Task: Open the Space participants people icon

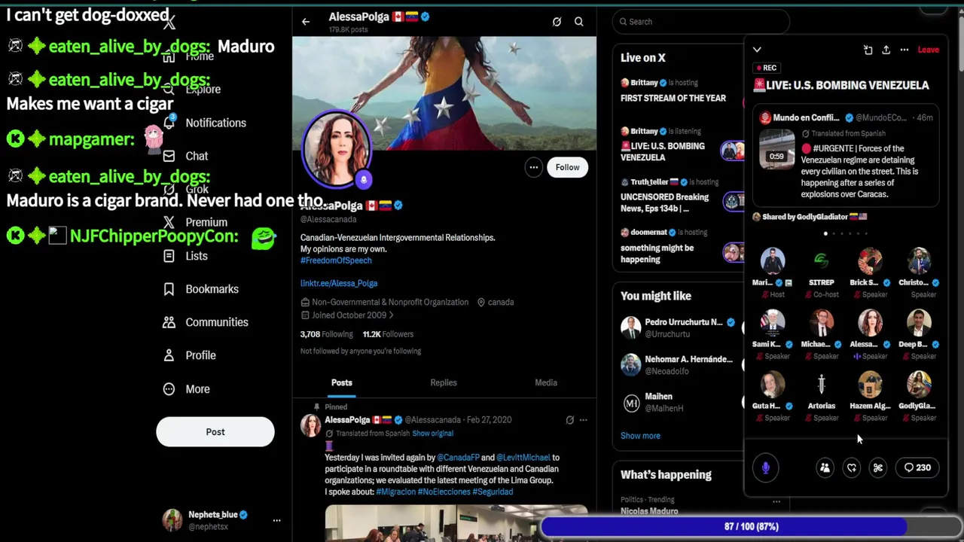Action: coord(825,468)
